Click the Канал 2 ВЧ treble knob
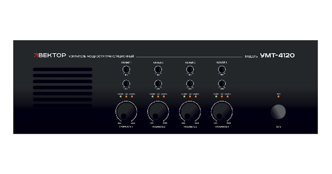 click(x=158, y=69)
